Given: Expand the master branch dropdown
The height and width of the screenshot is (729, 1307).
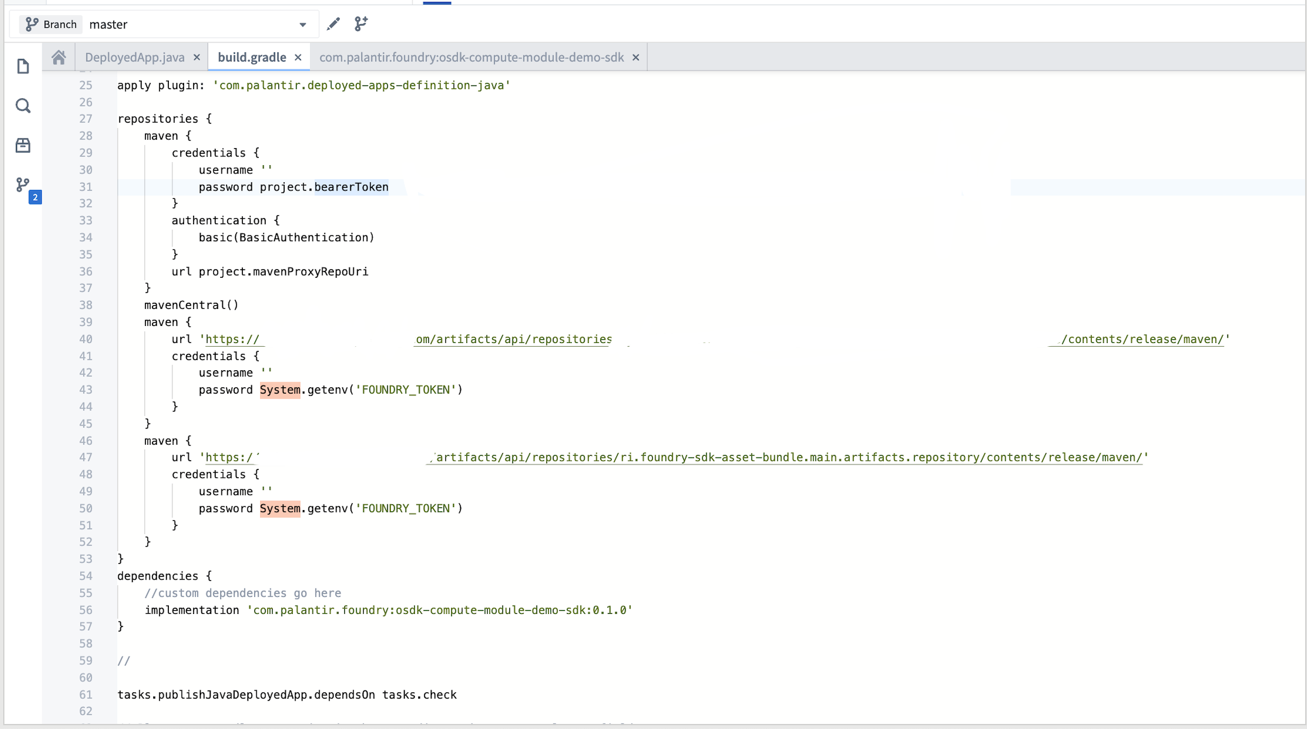Looking at the screenshot, I should [x=302, y=24].
